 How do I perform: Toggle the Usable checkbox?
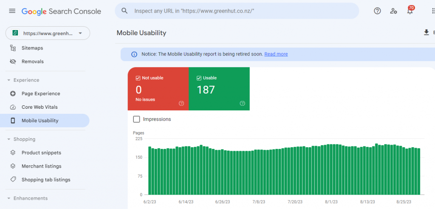click(199, 78)
